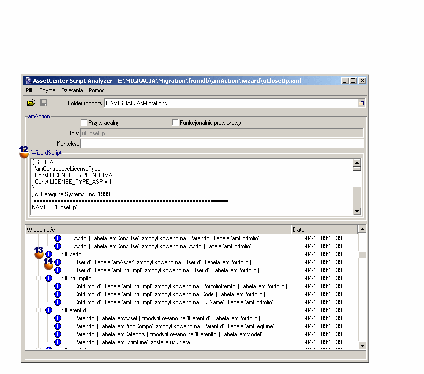
Task: Select message lAstId amConsUse changed to lParentId amPortfolio
Action: coord(163,238)
